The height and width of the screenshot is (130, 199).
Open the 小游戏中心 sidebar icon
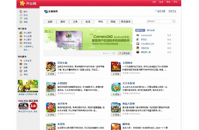pyautogui.click(x=21, y=46)
